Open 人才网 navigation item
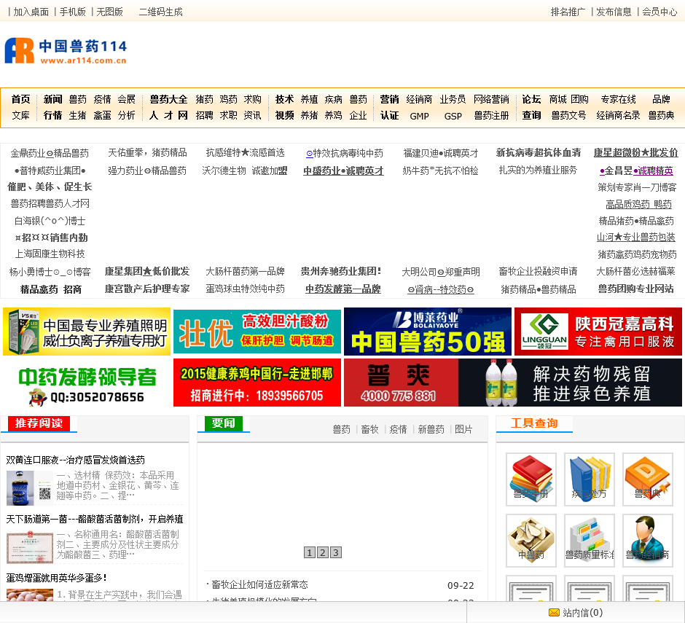The width and height of the screenshot is (685, 623). point(168,115)
